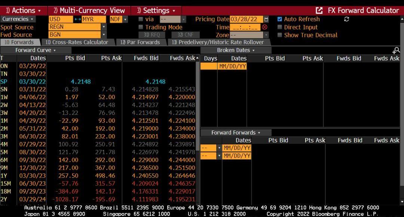This screenshot has height=217, width=404.
Task: Click the Forward Curve table scrollbar
Action: (x=198, y=106)
